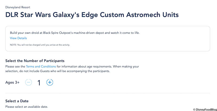Click the Select the Number of Participants heading

[x=35, y=61]
